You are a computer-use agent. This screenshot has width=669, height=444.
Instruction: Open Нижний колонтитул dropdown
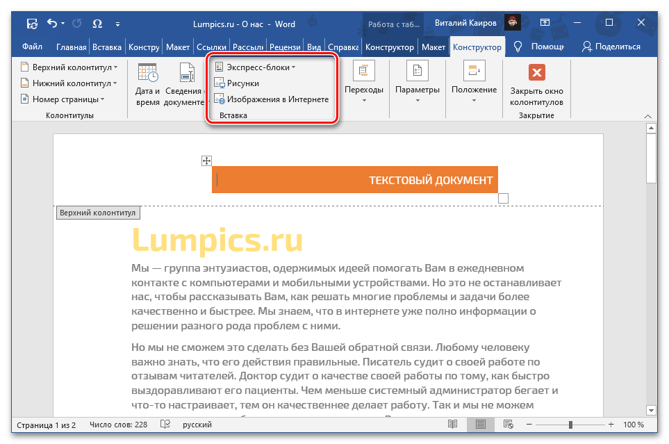(69, 83)
